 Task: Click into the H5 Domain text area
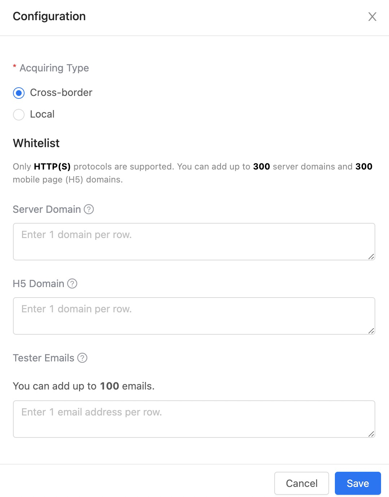coord(194,316)
